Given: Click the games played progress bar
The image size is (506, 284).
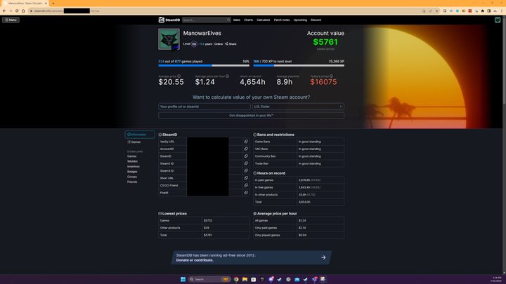Looking at the screenshot, I should click(x=204, y=65).
